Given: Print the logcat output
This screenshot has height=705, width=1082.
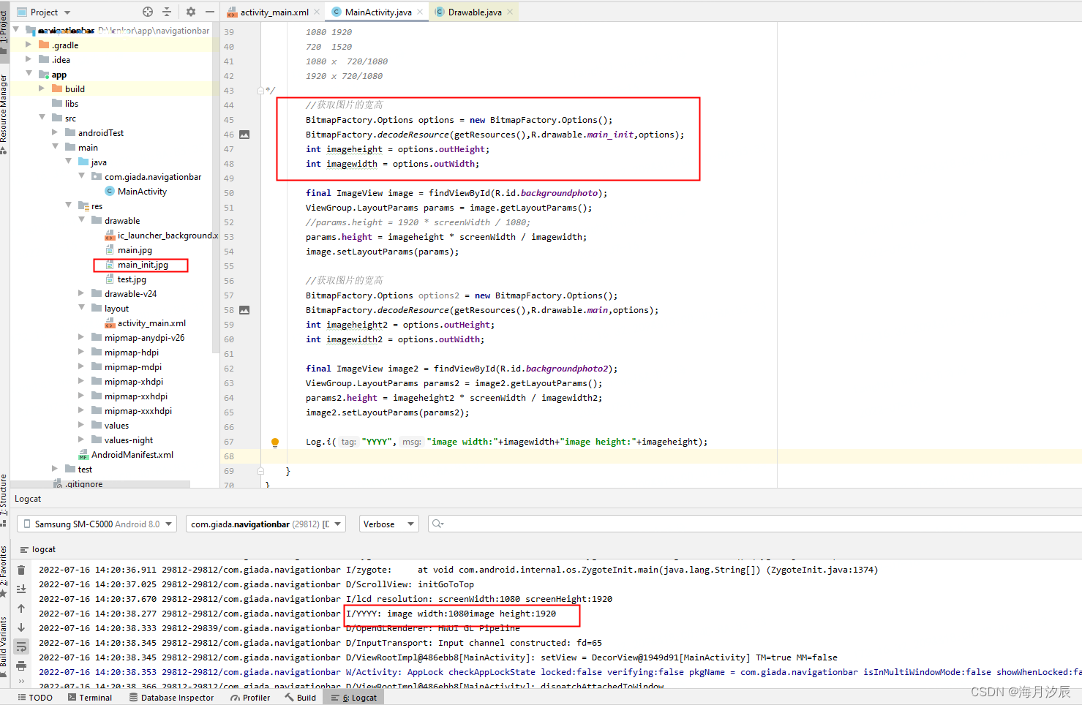Looking at the screenshot, I should 21,666.
